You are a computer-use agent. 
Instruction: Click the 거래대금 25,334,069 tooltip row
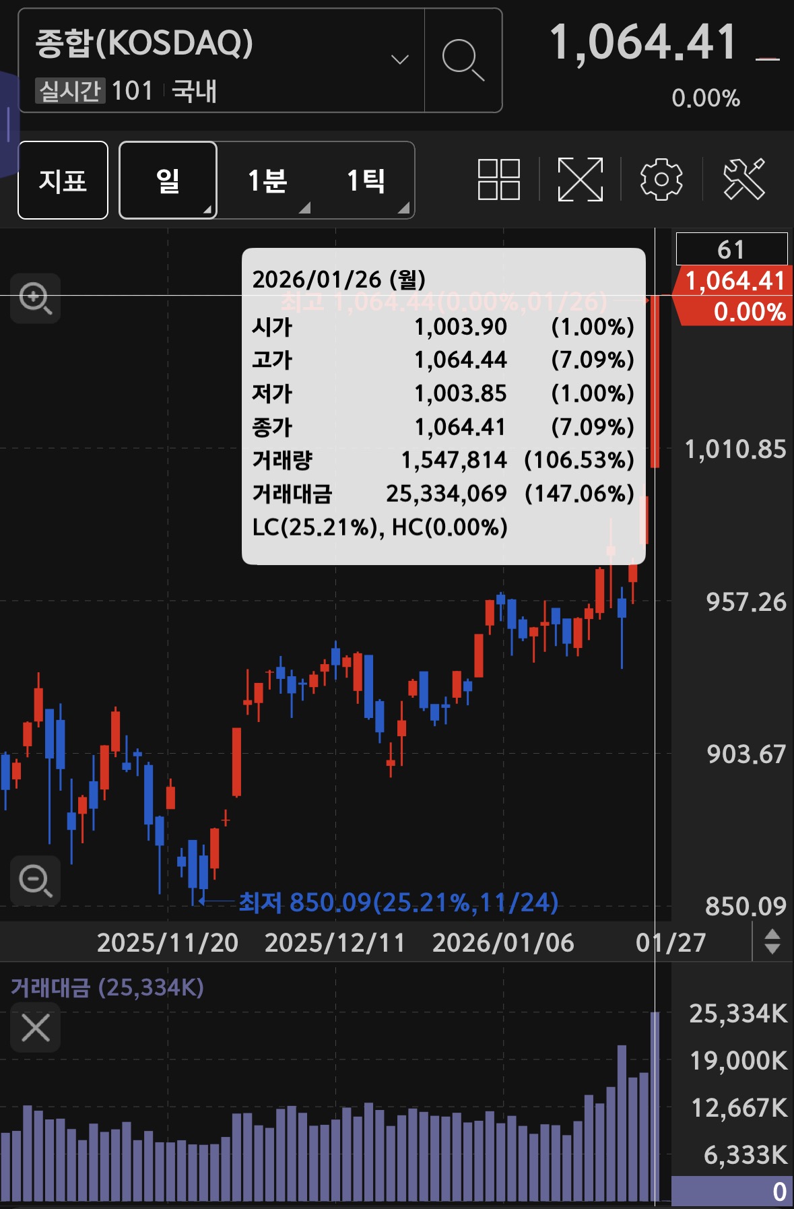coord(443,494)
